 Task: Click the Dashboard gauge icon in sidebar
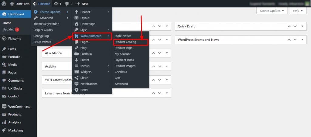(4, 14)
